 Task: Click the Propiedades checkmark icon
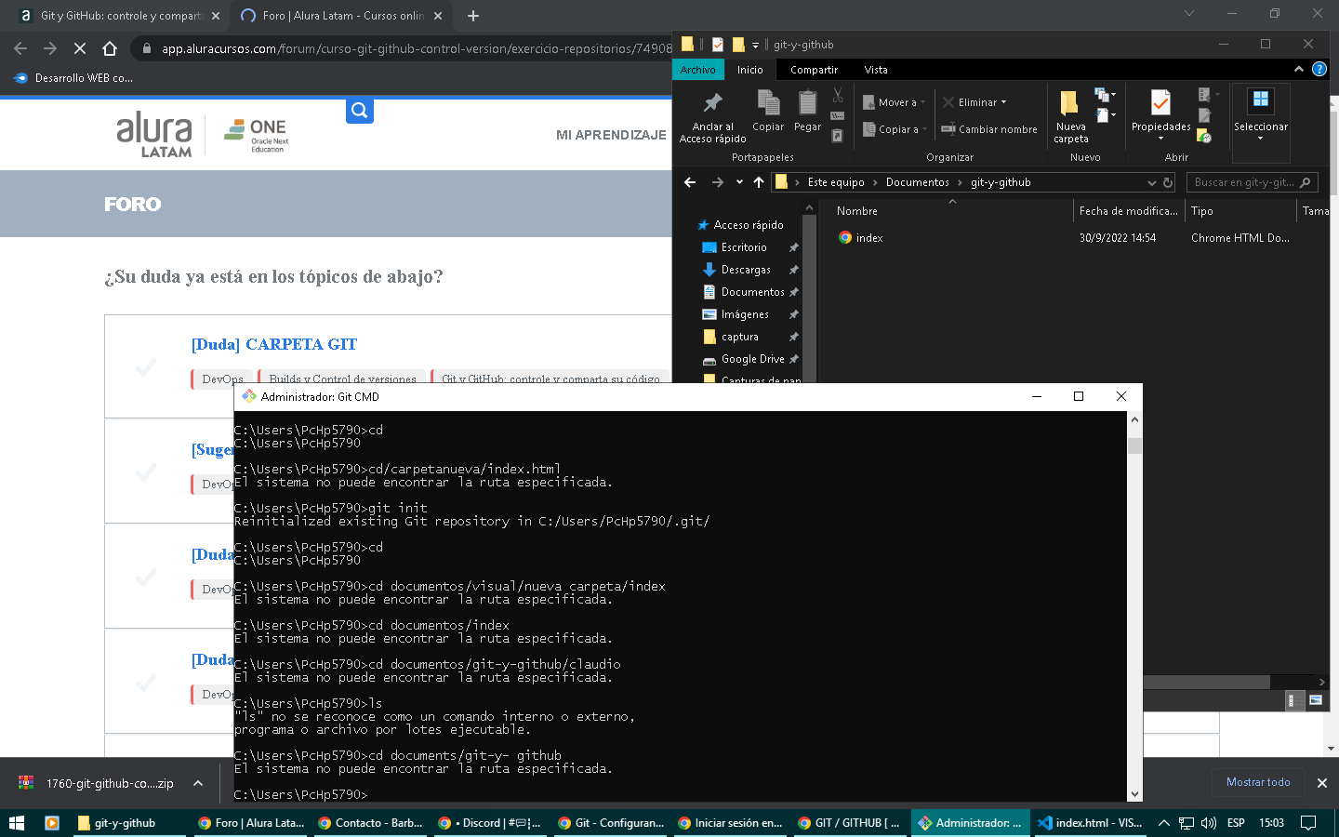point(1160,102)
